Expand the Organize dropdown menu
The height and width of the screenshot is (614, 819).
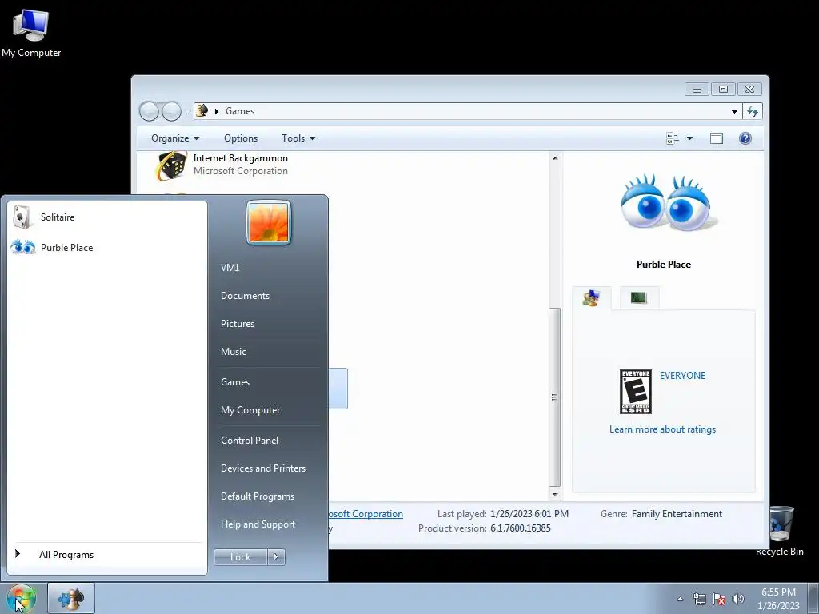tap(175, 138)
